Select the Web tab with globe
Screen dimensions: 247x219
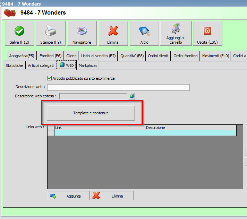pyautogui.click(x=67, y=65)
